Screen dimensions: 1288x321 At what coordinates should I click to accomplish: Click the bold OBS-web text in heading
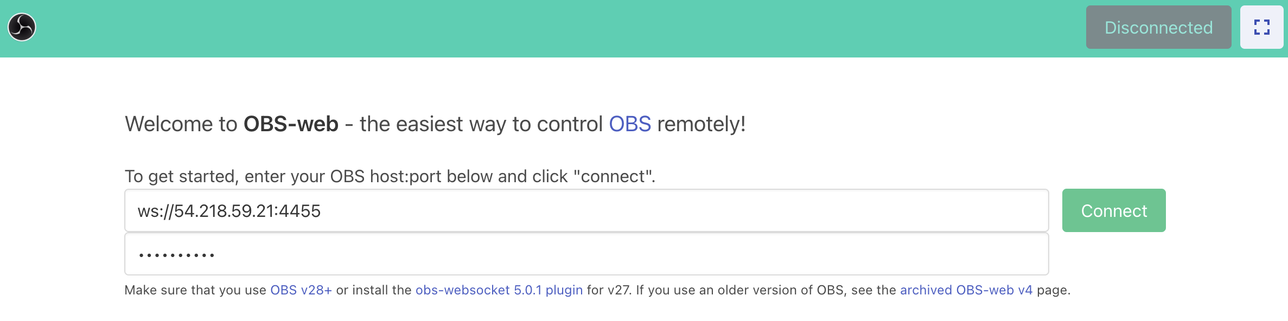pyautogui.click(x=291, y=124)
